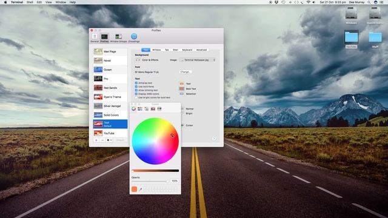Click the Cursor color swatch
Viewport: 388px width, 218px height.
pyautogui.click(x=182, y=125)
